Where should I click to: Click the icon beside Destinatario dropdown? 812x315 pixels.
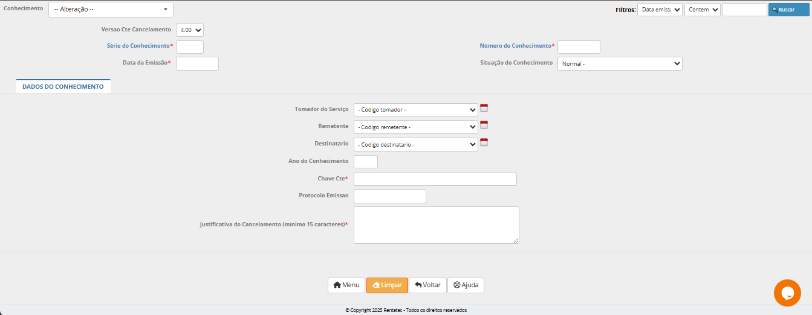[484, 143]
